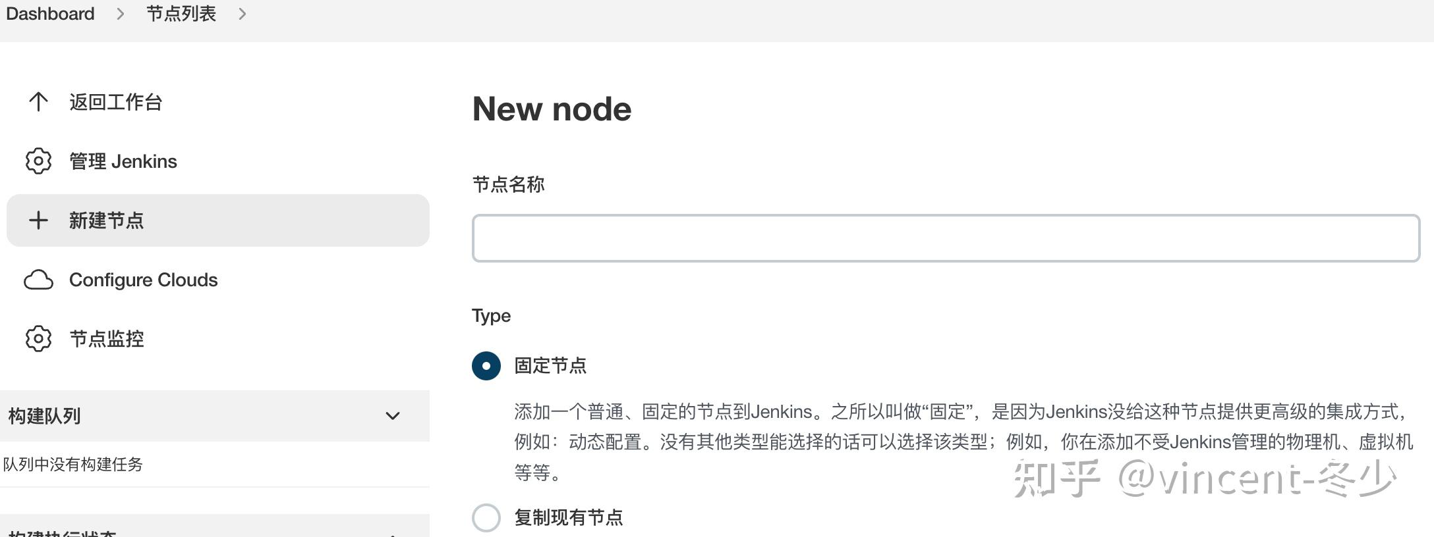Viewport: 1434px width, 537px height.
Task: Navigate to Dashboard via the breadcrumb
Action: [49, 13]
